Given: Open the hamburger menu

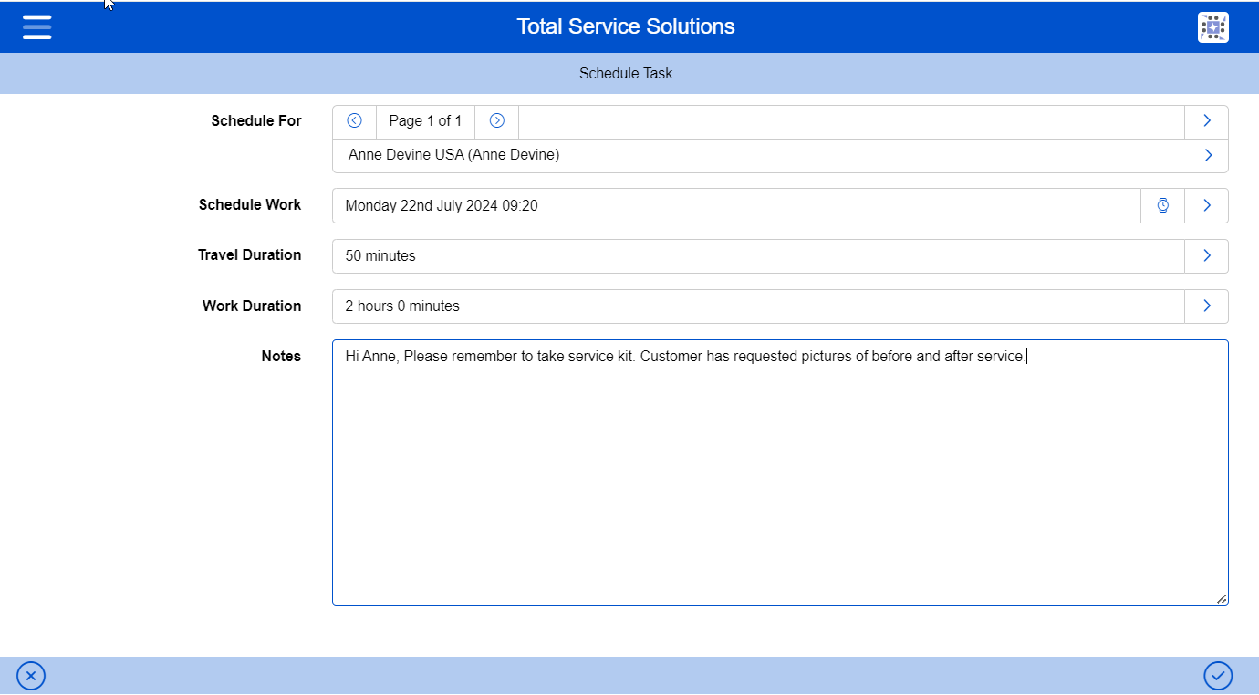Looking at the screenshot, I should point(37,26).
